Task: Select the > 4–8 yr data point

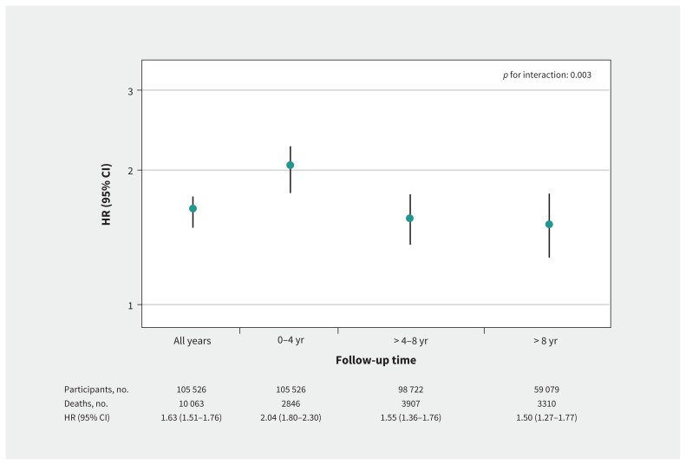Action: point(410,218)
